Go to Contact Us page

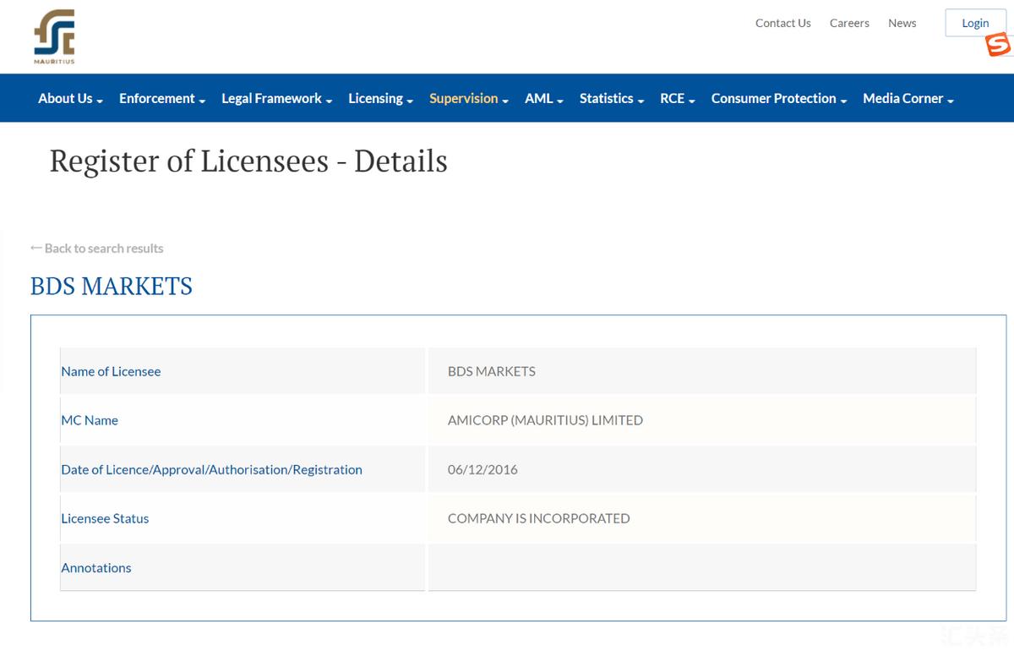[782, 23]
